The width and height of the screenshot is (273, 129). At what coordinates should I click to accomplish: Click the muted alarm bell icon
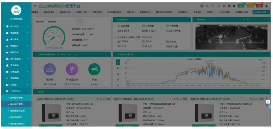tap(213, 6)
